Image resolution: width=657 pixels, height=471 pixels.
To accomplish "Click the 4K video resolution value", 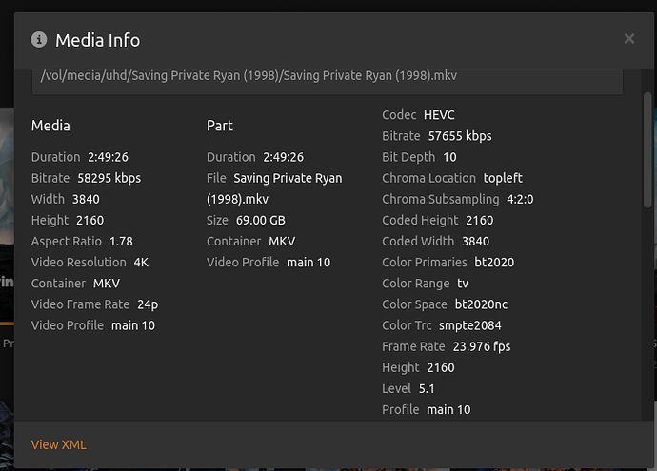I will click(x=142, y=262).
